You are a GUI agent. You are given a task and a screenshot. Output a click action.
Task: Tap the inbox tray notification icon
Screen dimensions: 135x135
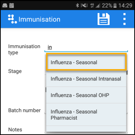click(x=5, y=5)
